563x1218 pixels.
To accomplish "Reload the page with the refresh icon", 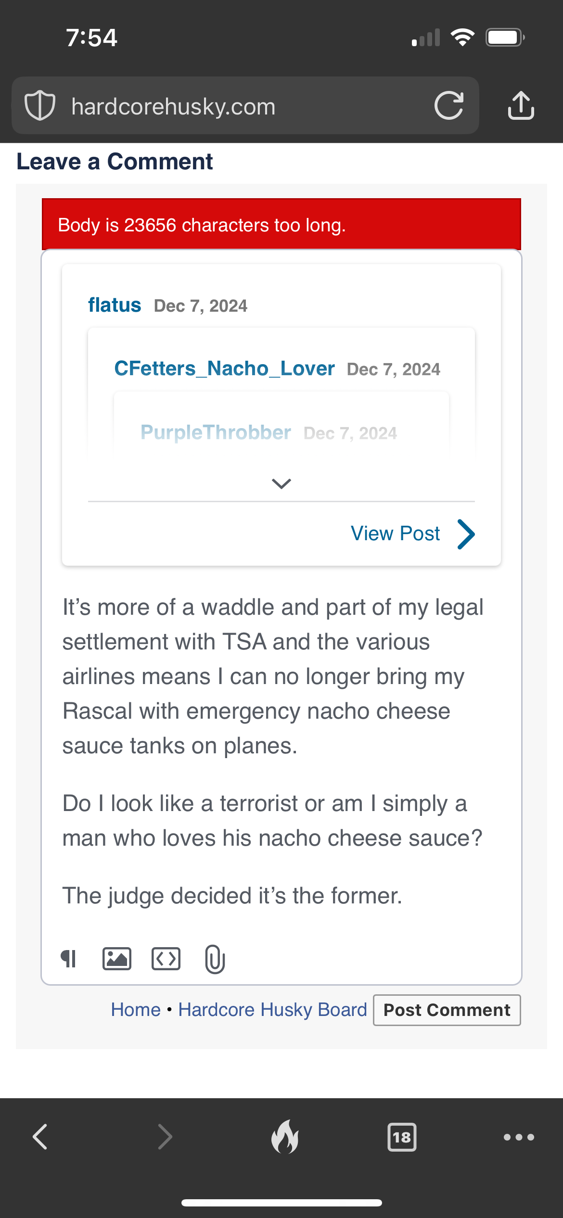I will (x=448, y=105).
